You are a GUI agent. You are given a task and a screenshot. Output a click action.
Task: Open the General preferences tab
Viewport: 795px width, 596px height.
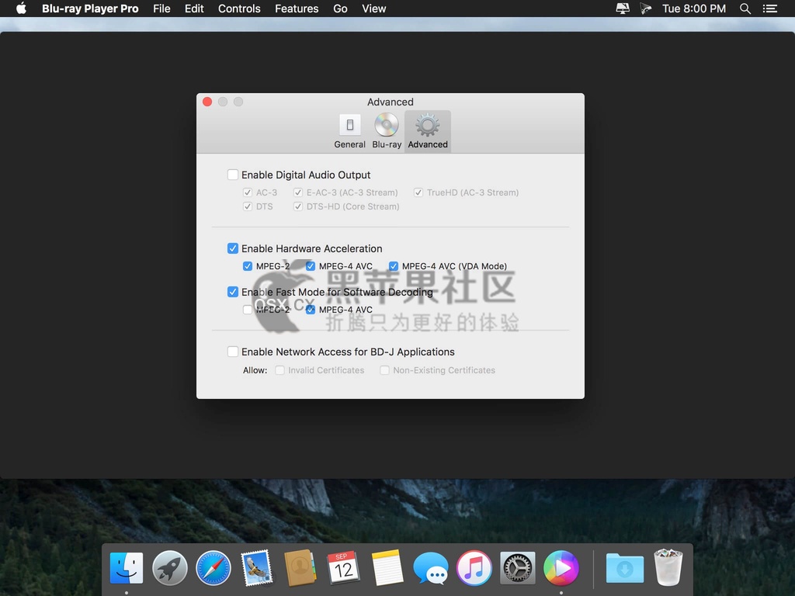point(349,131)
